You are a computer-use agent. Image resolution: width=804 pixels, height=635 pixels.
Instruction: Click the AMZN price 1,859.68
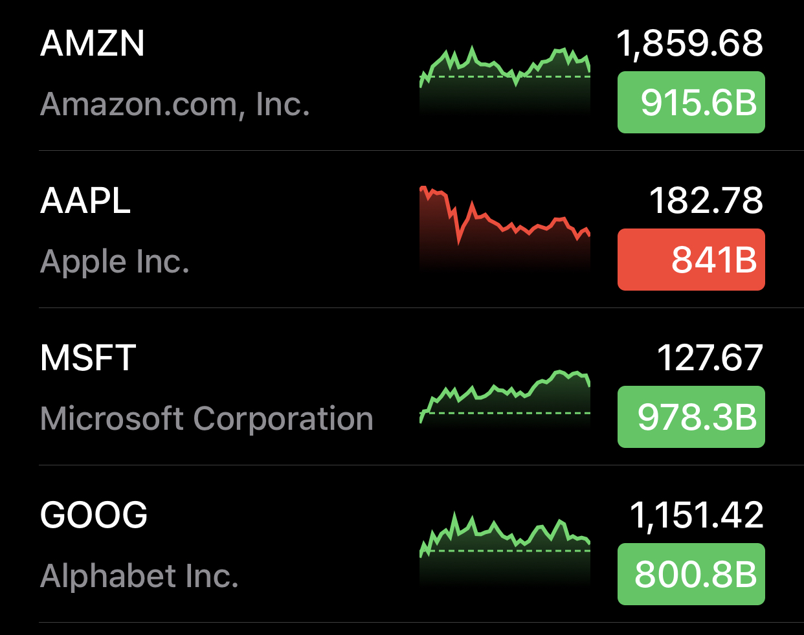[689, 44]
